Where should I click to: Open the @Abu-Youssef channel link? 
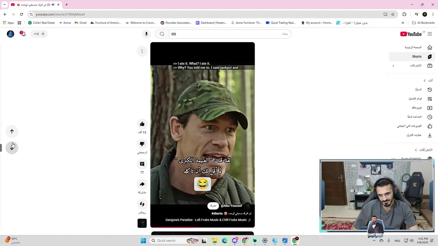(x=231, y=206)
